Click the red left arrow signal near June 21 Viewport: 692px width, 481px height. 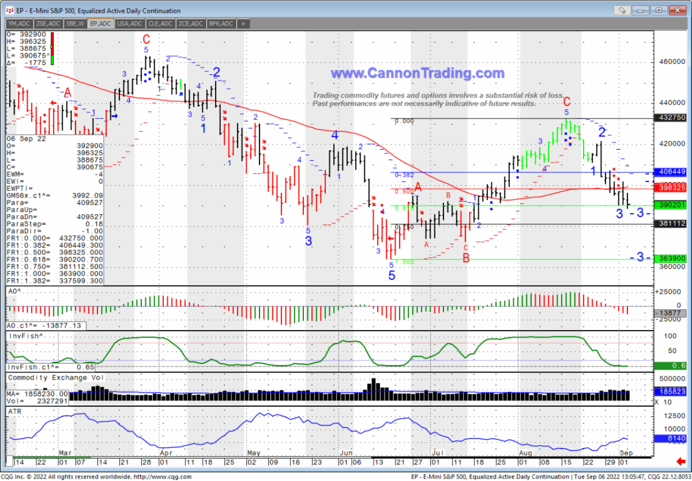tap(390, 238)
